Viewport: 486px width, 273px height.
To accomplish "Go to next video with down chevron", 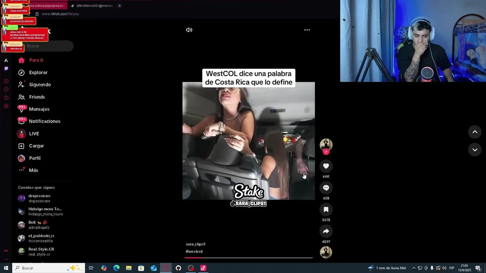I will 475,150.
